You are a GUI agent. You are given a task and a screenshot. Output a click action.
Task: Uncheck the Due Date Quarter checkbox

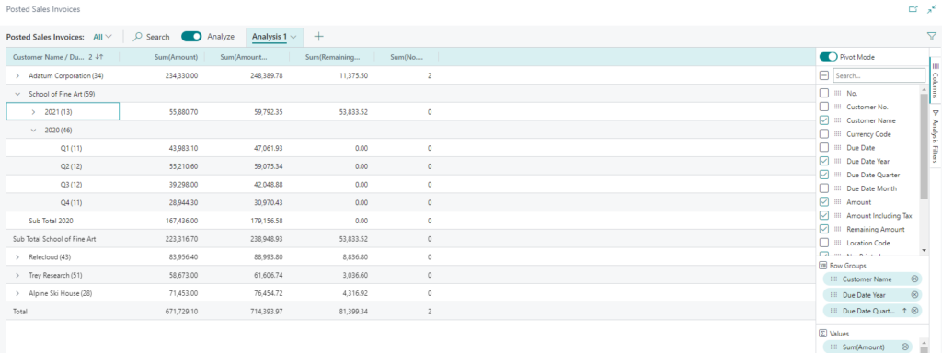coord(824,175)
